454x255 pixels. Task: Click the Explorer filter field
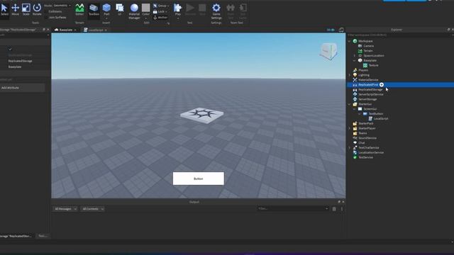point(399,35)
